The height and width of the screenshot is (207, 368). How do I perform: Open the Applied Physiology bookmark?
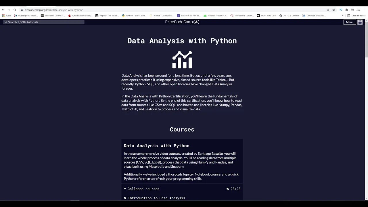(80, 16)
